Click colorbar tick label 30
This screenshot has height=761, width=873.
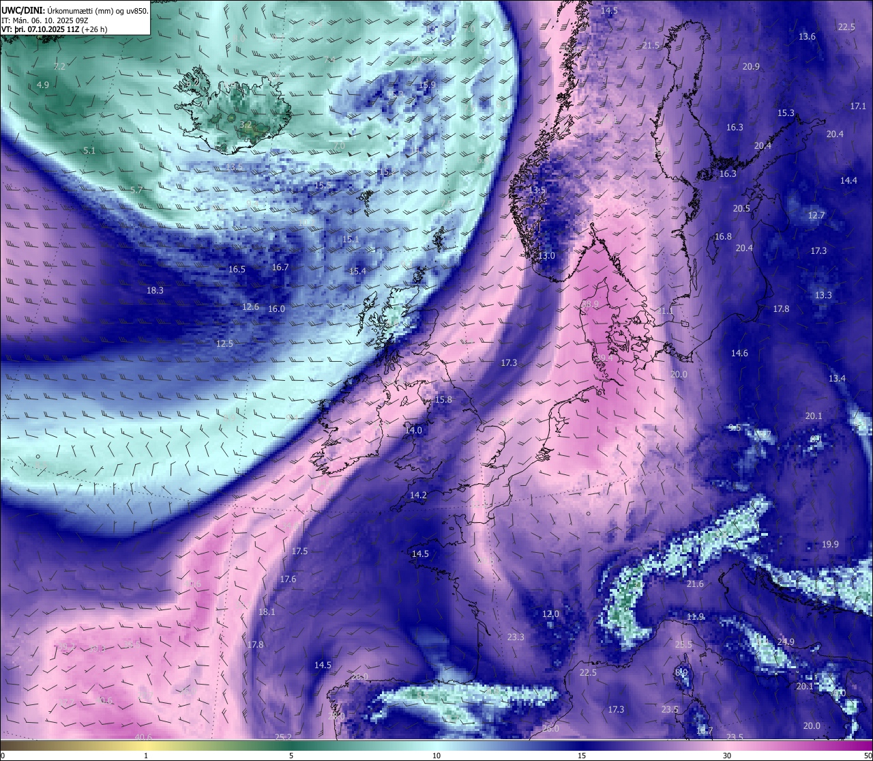(727, 756)
